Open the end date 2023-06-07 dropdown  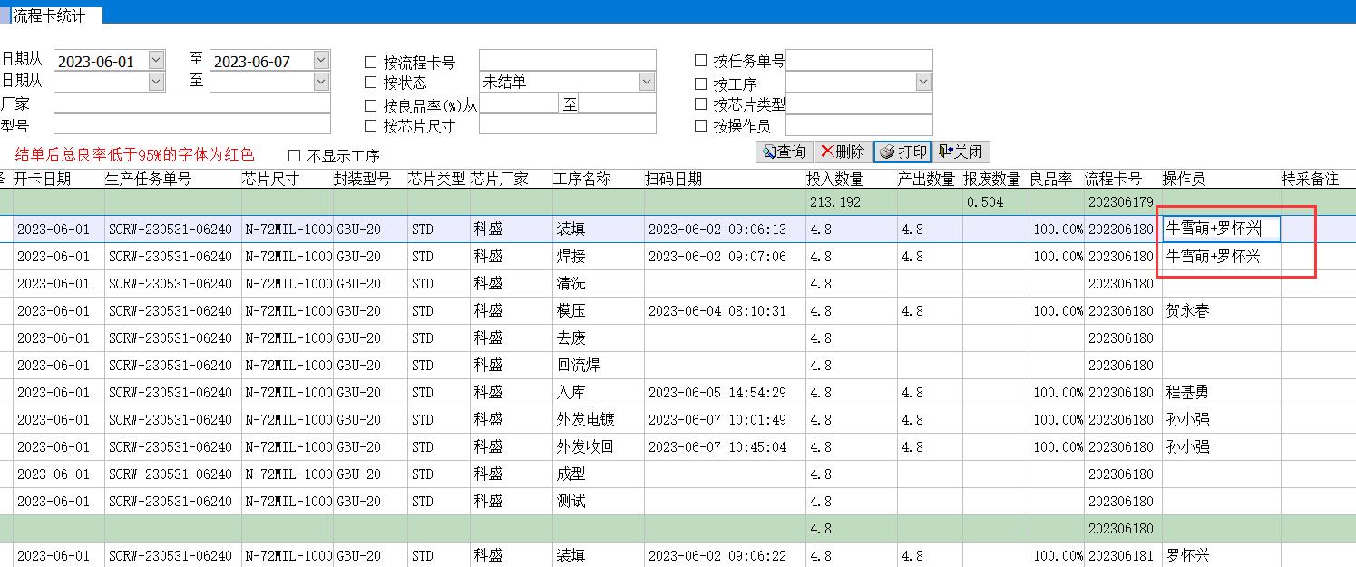click(x=321, y=61)
